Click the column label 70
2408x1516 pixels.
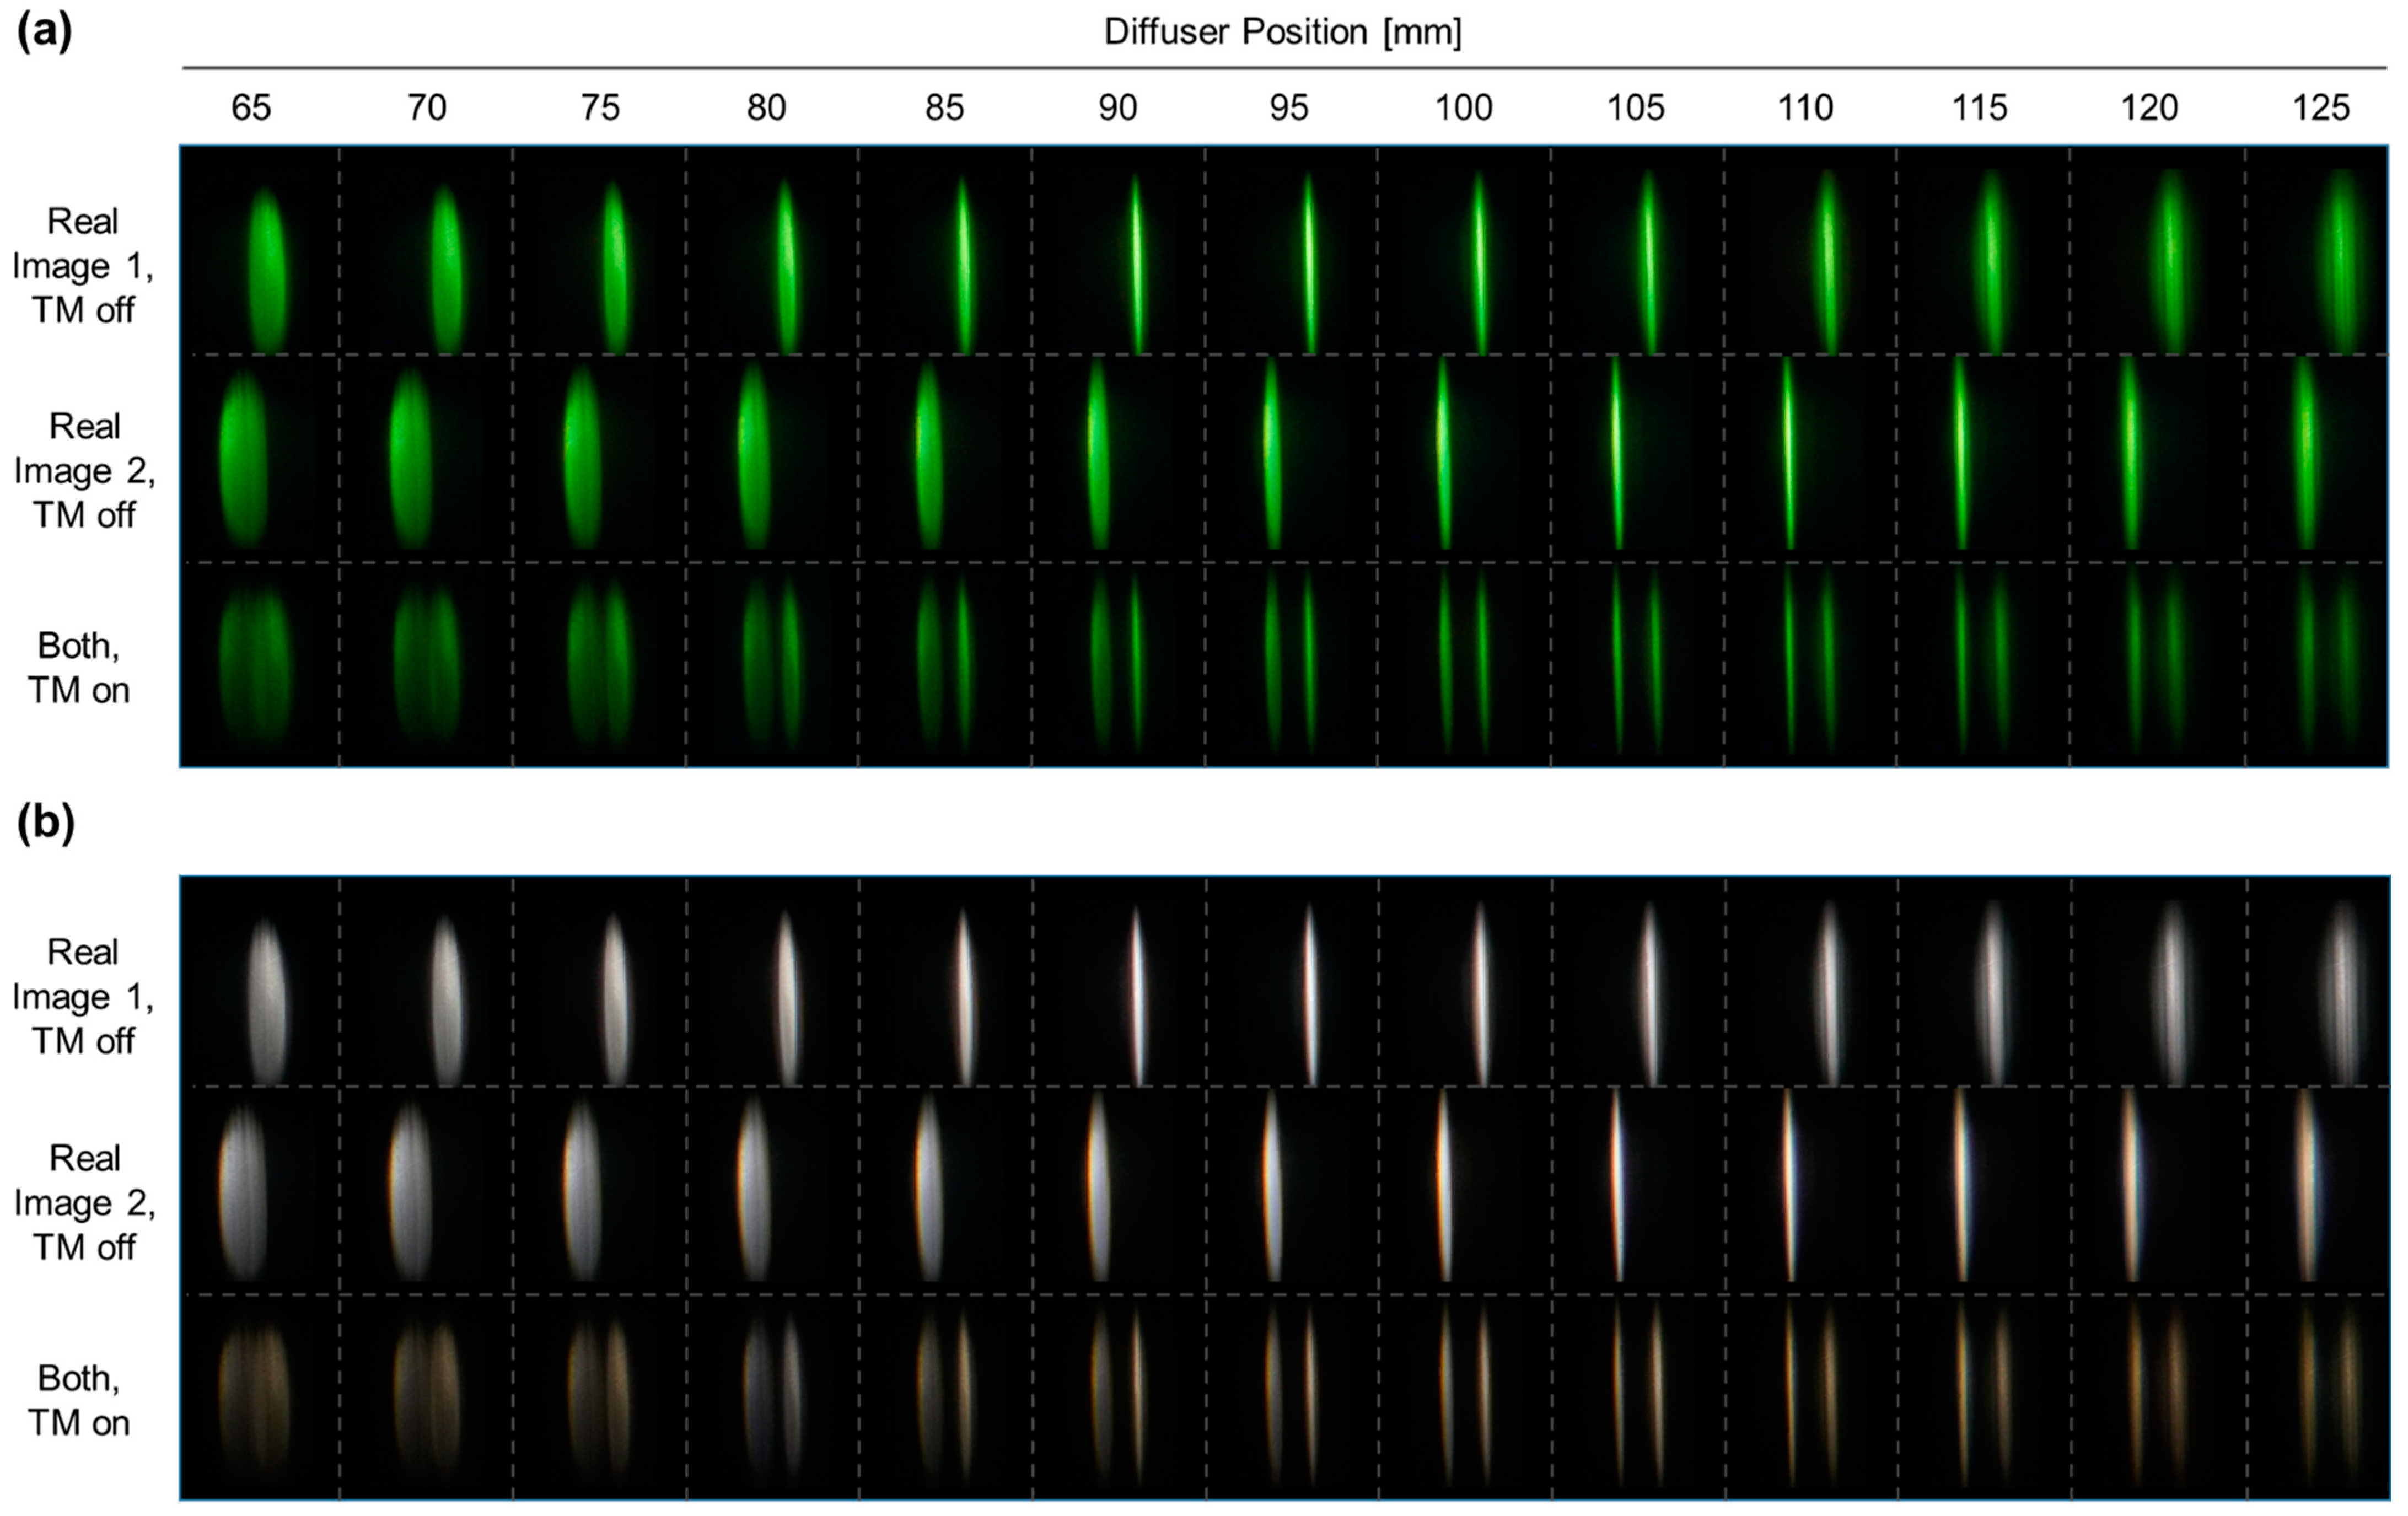pyautogui.click(x=427, y=107)
